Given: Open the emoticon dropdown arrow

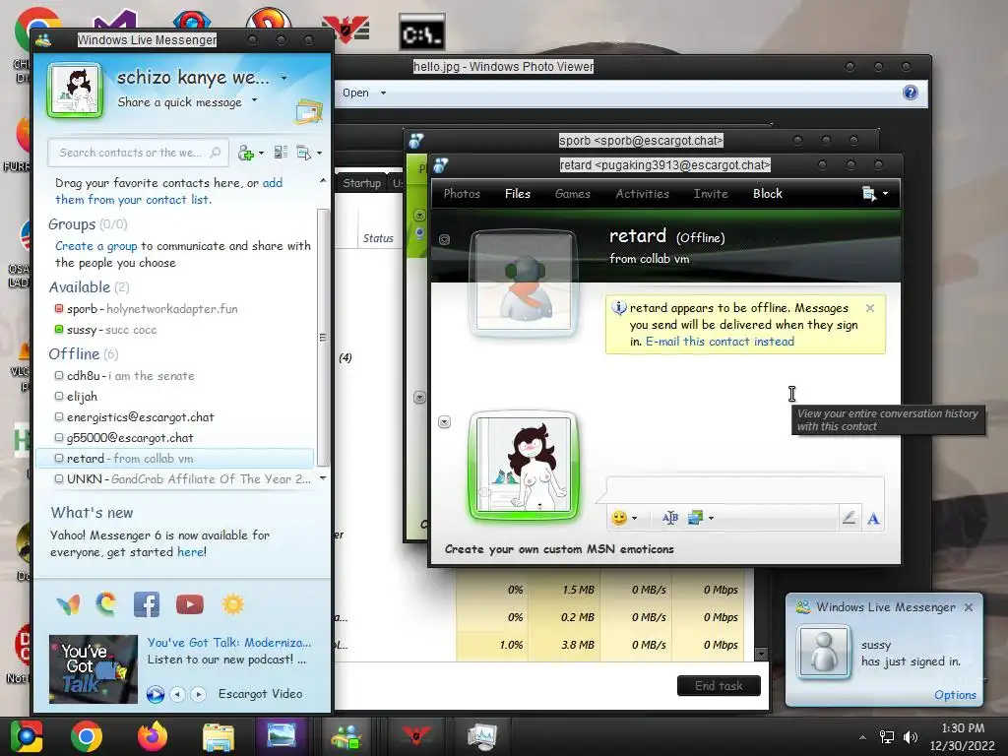Looking at the screenshot, I should click(x=635, y=518).
